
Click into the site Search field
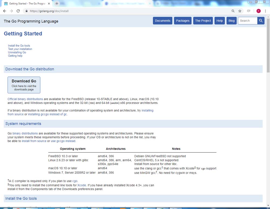pyautogui.click(x=248, y=21)
